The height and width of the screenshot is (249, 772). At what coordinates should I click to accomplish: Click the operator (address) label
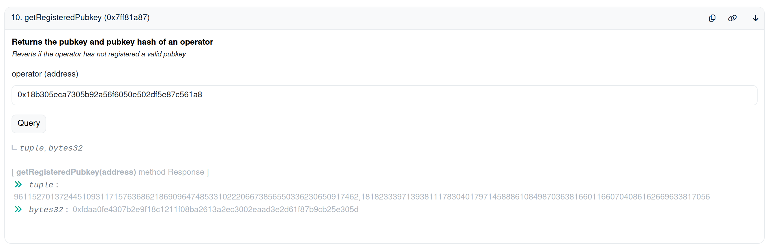[45, 74]
